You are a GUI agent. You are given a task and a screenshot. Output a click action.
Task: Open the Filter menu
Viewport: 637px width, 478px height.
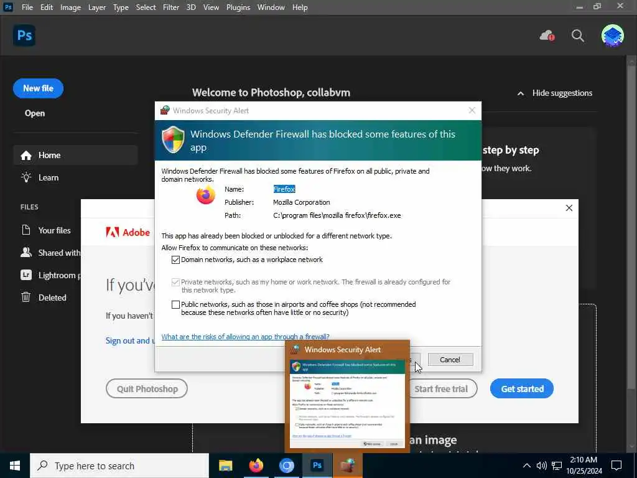pos(170,7)
